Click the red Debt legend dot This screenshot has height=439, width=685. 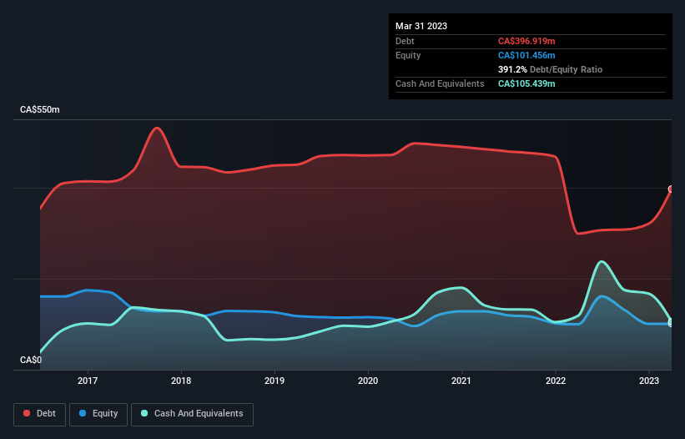(27, 413)
